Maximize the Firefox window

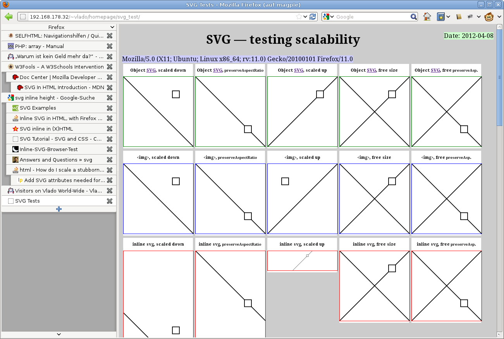point(490,5)
